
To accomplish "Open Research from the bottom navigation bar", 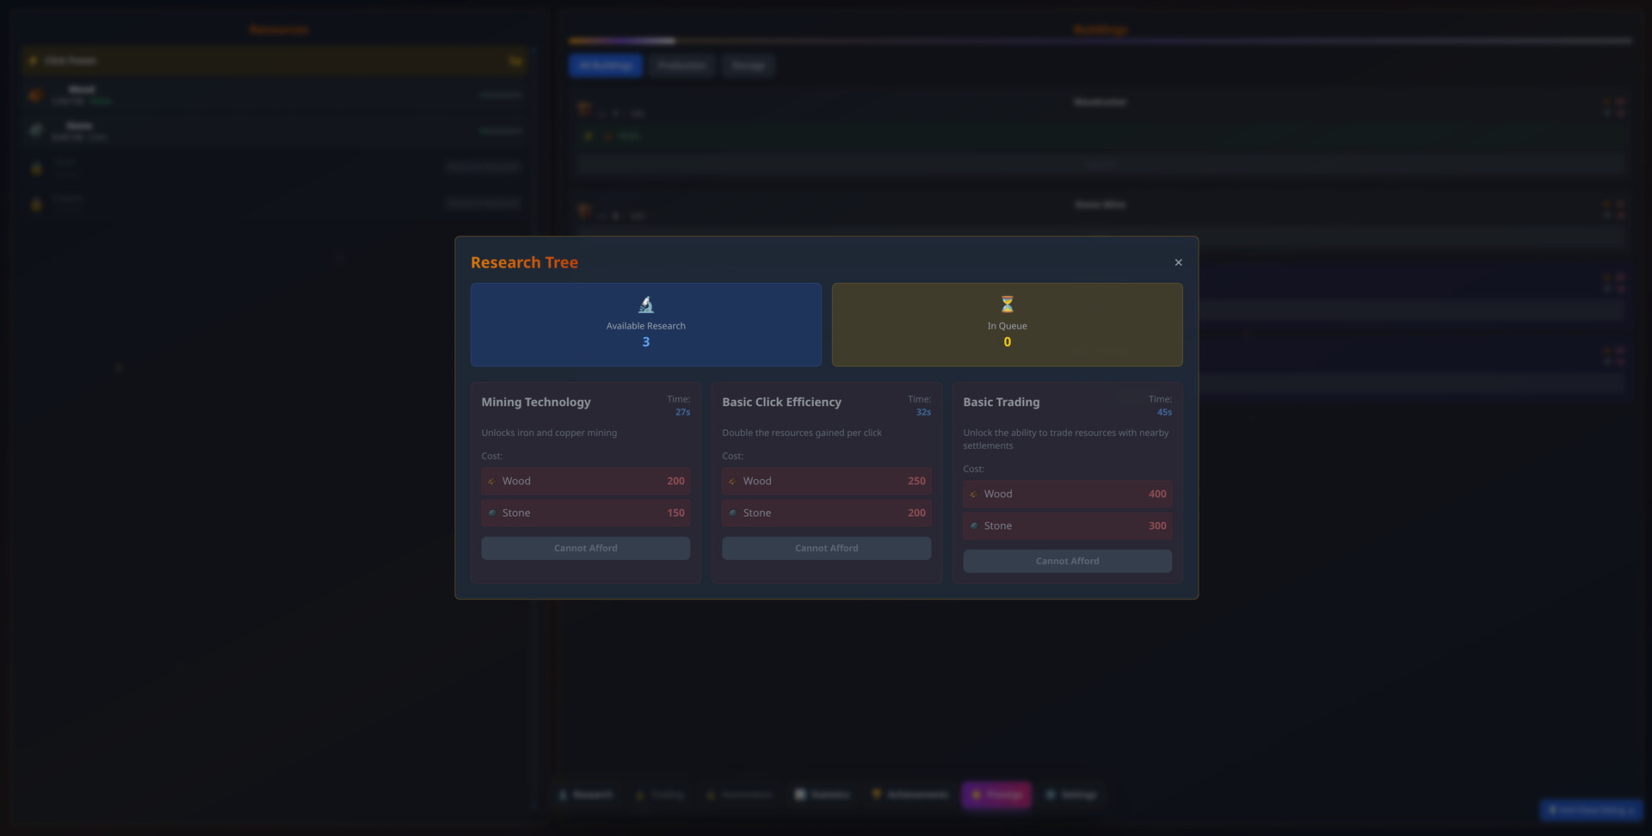I will [586, 795].
